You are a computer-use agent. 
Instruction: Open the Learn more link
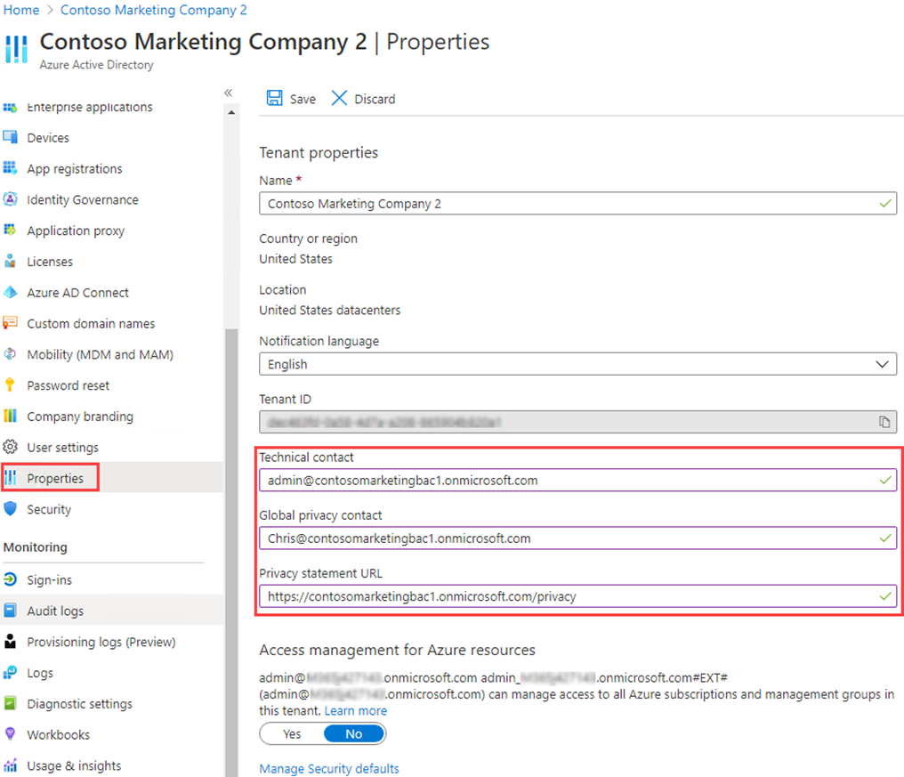point(355,710)
